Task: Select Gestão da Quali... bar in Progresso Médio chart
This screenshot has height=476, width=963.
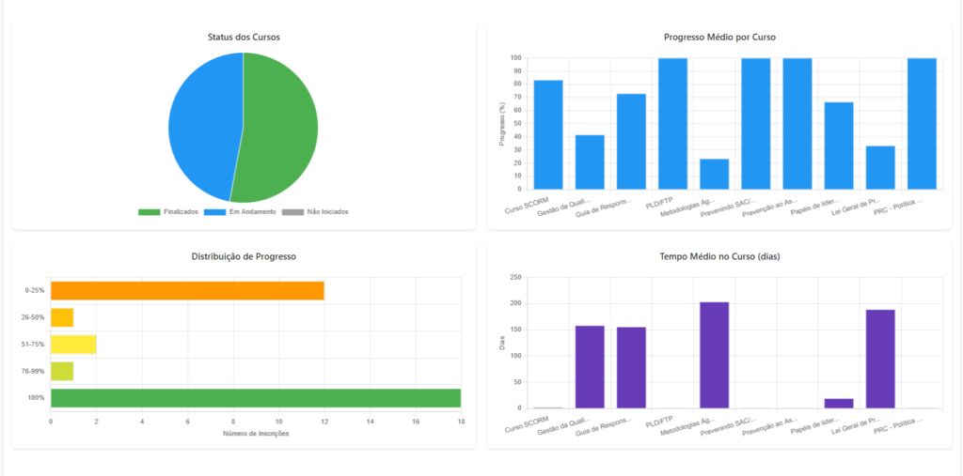Action: pyautogui.click(x=590, y=161)
